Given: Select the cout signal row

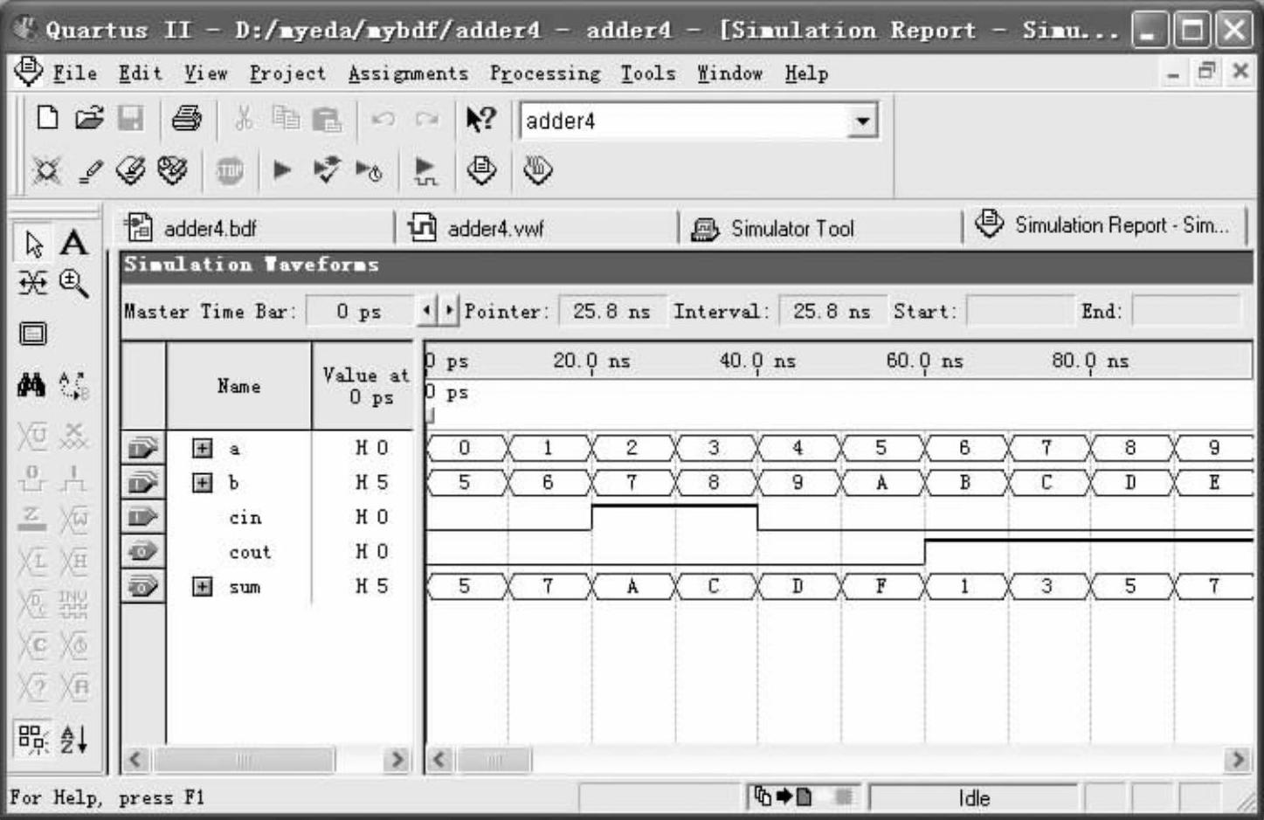Looking at the screenshot, I should tap(266, 552).
